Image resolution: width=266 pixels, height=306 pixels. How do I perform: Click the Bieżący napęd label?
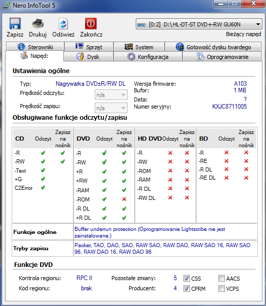243,34
